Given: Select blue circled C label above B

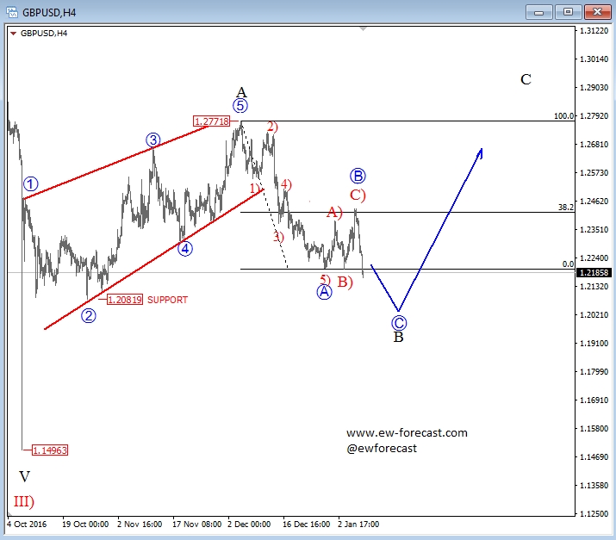Looking at the screenshot, I should point(399,323).
